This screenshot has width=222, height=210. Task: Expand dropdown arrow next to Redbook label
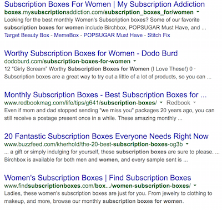[194, 102]
